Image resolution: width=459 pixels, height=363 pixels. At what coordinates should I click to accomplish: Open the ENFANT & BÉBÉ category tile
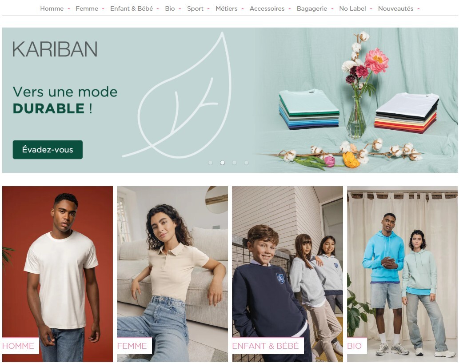click(287, 274)
